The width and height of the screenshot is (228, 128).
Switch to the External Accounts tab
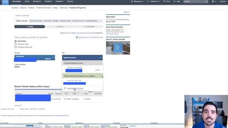point(36,21)
